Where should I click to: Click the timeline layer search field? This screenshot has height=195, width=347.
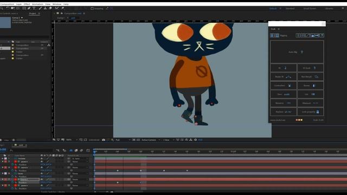(x=31, y=151)
